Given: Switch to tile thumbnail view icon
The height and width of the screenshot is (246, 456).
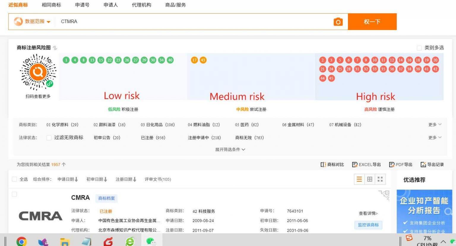Looking at the screenshot, I should click(x=380, y=179).
